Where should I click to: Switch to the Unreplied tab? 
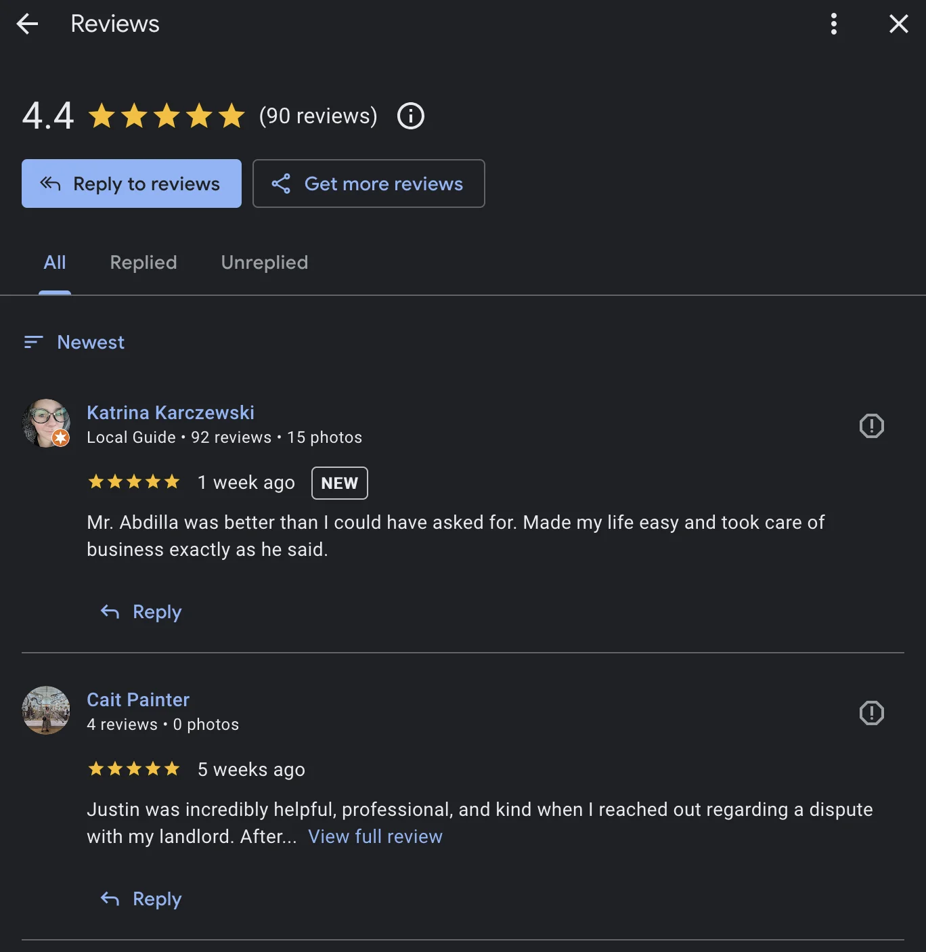[x=264, y=263]
